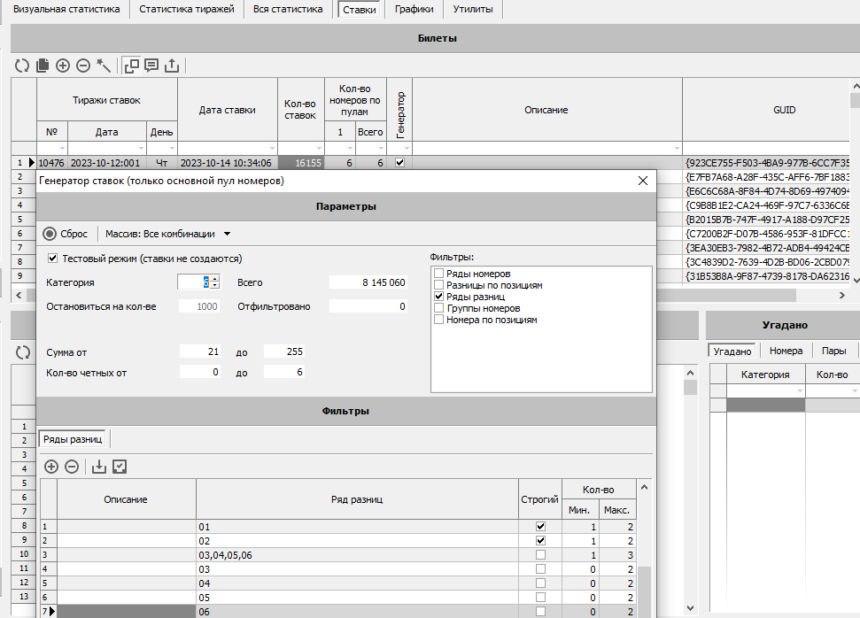Open the № column filter dropdown

pos(62,149)
